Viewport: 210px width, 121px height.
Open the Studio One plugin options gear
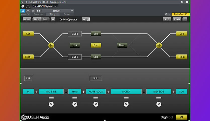click(x=166, y=14)
